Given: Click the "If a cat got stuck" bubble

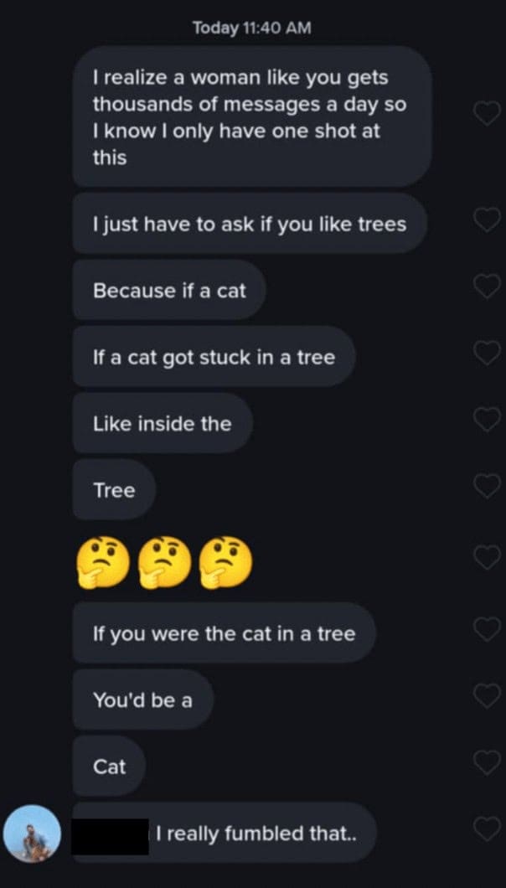Looking at the screenshot, I should pyautogui.click(x=214, y=358).
